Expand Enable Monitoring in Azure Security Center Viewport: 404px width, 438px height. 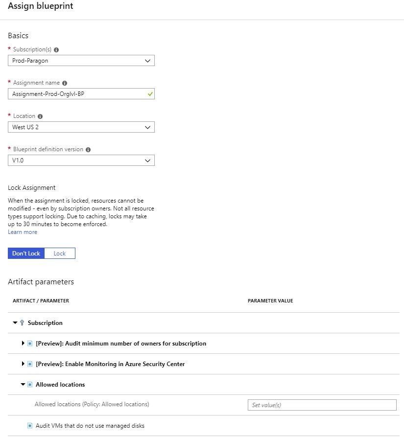coord(23,364)
